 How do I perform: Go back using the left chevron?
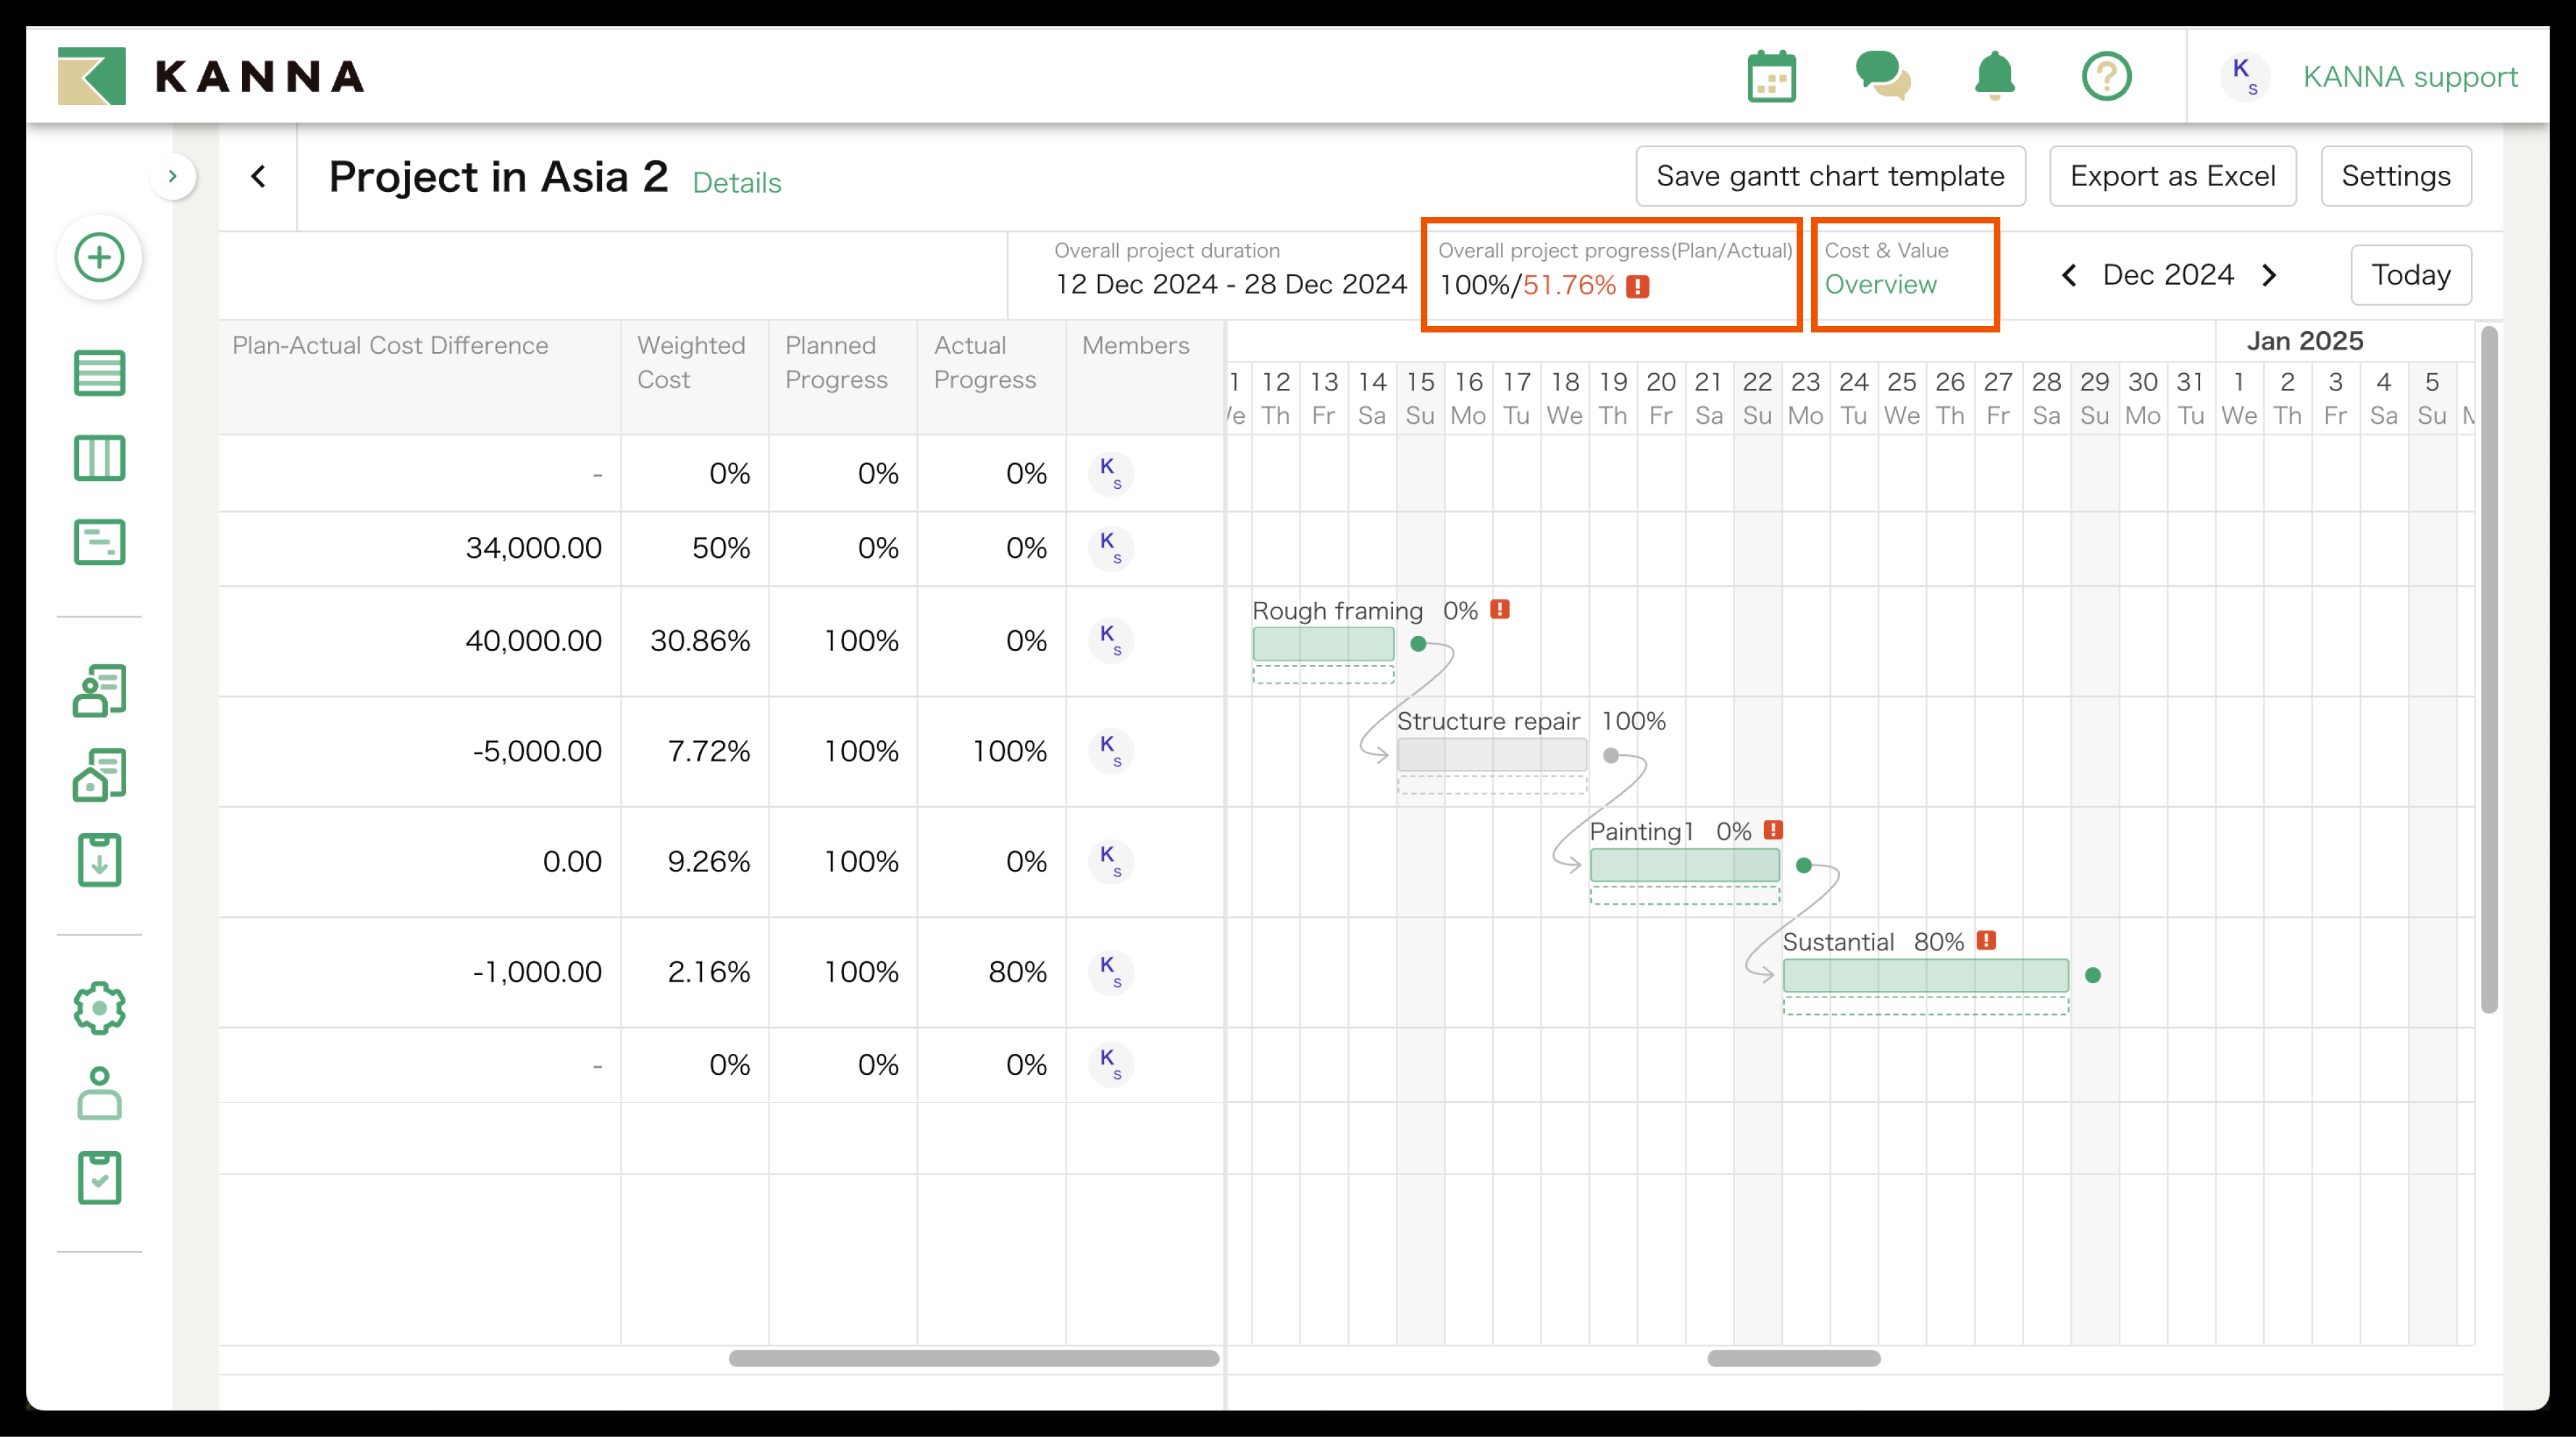tap(258, 177)
